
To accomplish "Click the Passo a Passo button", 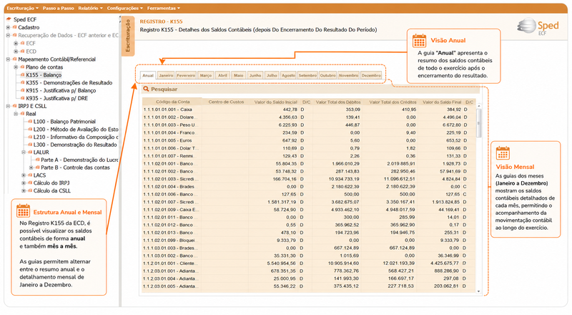I will 59,8.
